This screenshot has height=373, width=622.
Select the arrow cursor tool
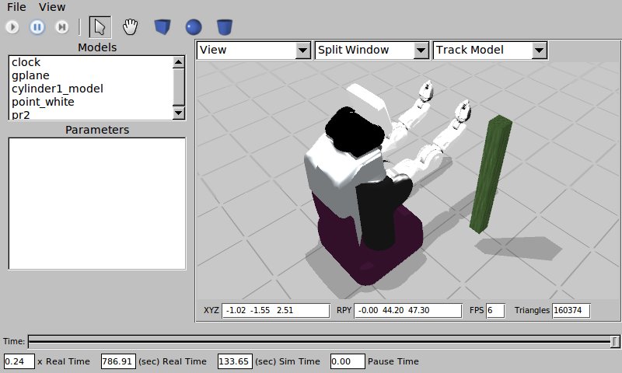click(100, 27)
